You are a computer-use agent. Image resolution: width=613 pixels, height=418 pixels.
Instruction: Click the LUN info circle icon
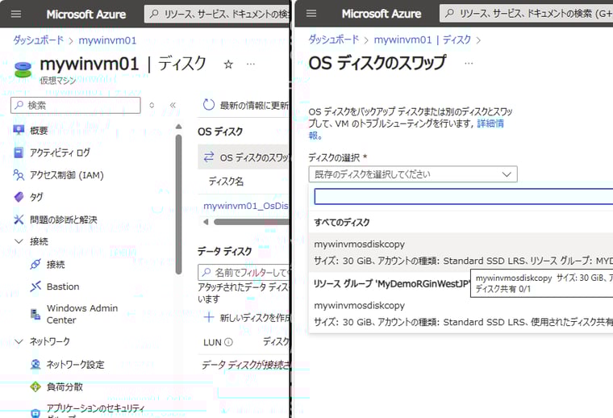point(229,342)
